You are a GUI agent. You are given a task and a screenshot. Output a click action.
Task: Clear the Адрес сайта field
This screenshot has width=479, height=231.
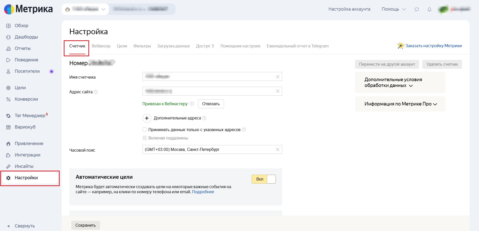click(x=278, y=91)
